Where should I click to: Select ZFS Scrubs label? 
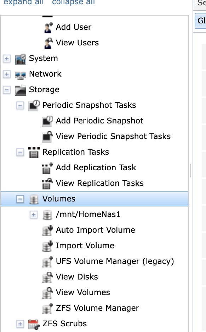point(64,324)
